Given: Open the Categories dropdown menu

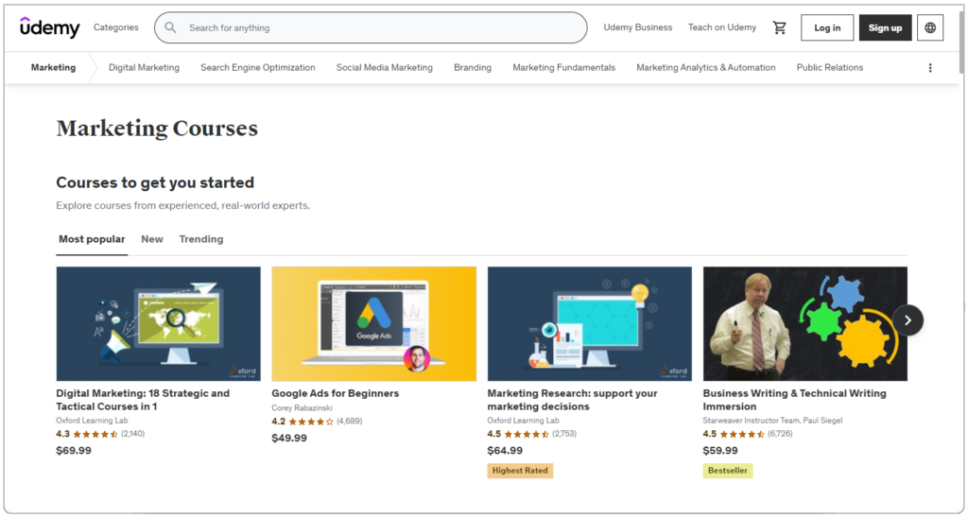Looking at the screenshot, I should pos(116,27).
